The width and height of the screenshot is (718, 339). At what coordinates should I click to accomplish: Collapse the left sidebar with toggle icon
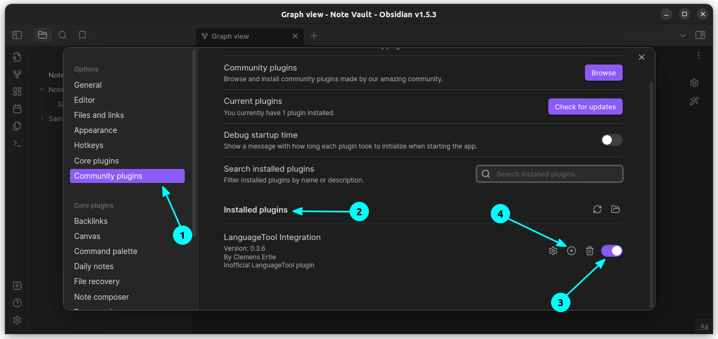pos(17,34)
